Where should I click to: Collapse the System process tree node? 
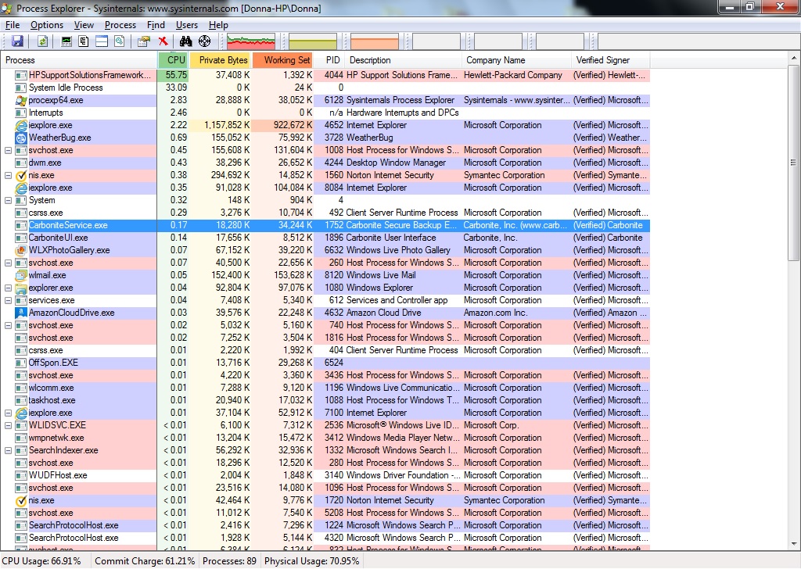pos(8,201)
